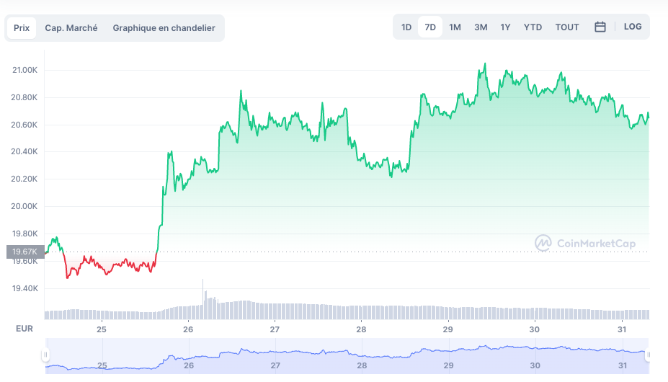Open the calendar date range picker
Image resolution: width=668 pixels, height=382 pixels.
pos(600,27)
